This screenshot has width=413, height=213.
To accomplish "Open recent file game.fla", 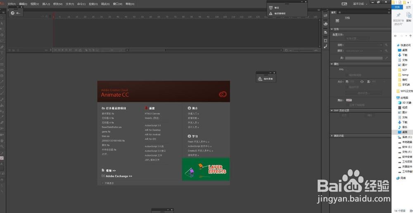I will [106, 132].
